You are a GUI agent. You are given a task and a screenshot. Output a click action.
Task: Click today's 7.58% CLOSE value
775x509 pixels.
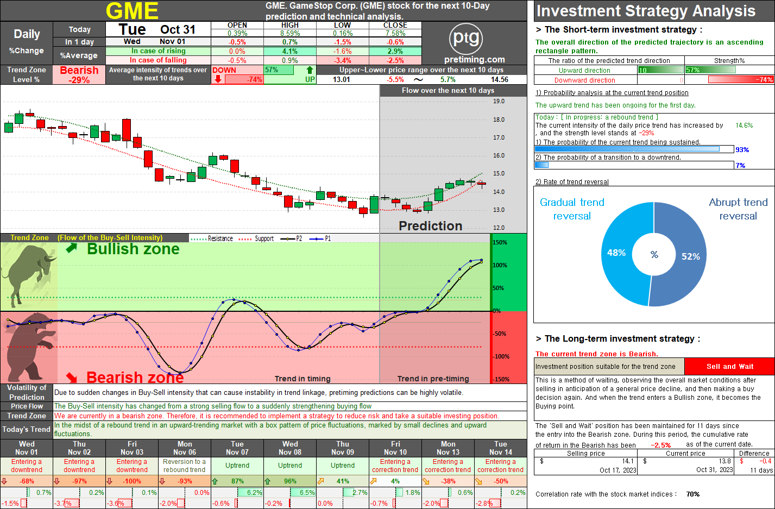[395, 33]
